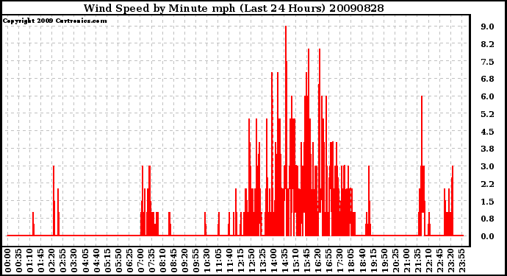Click the y-axis label 4.5
The width and height of the screenshot is (507, 276).
487,132
